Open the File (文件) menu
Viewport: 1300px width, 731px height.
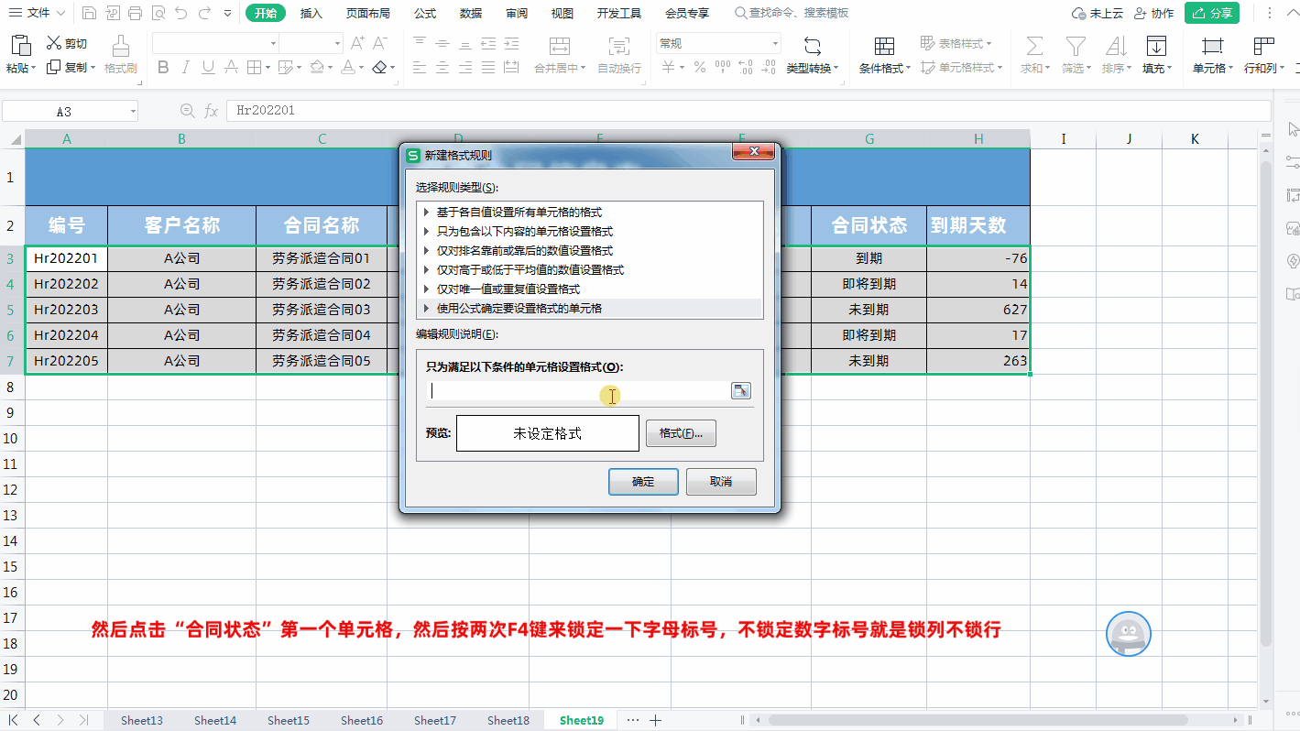pos(37,13)
